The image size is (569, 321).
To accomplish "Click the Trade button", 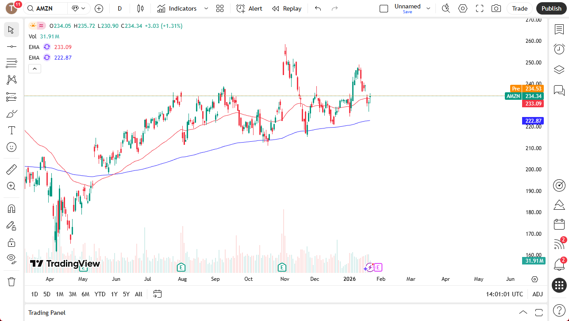I will coord(520,8).
